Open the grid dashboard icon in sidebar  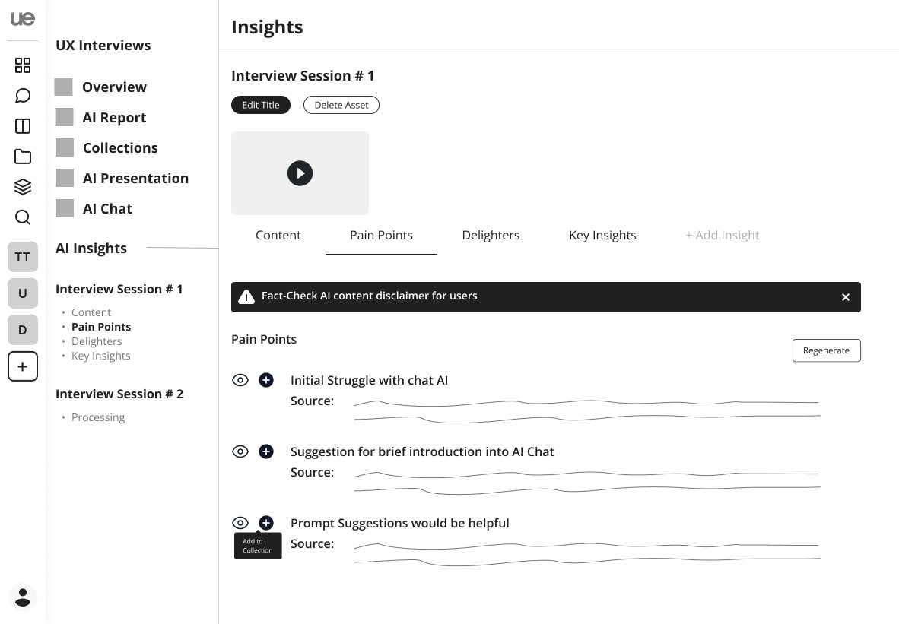[x=23, y=65]
